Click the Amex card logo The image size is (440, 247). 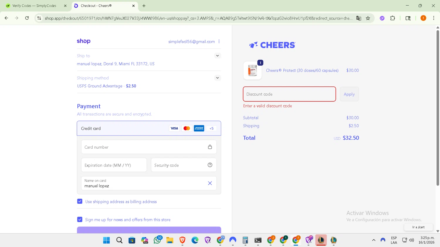199,128
